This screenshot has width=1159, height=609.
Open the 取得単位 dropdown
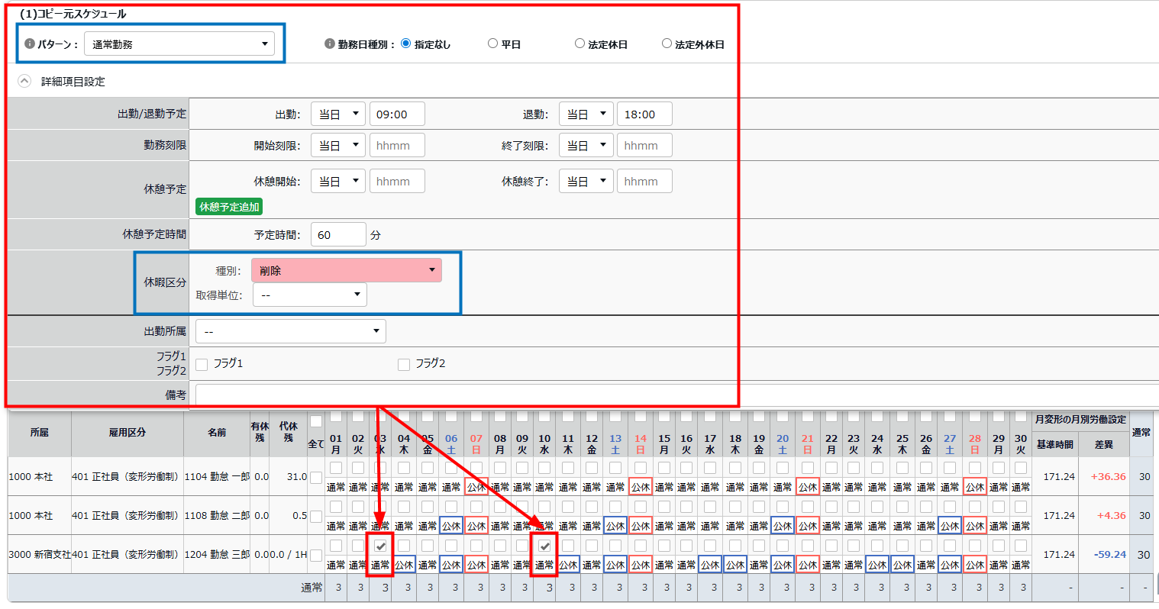[310, 295]
